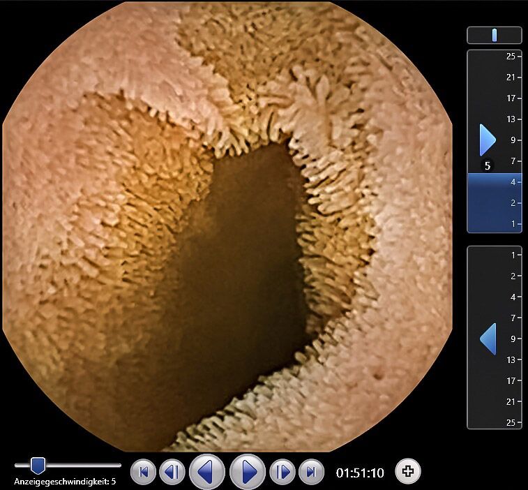Click the forward arrow in the speed panel
The image size is (528, 490).
(488, 140)
